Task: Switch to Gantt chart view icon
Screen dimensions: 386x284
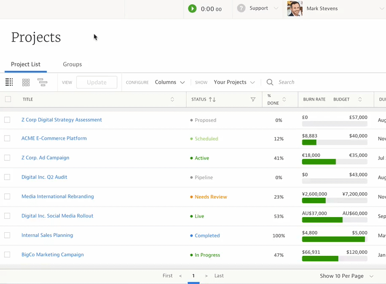Action: [x=42, y=82]
